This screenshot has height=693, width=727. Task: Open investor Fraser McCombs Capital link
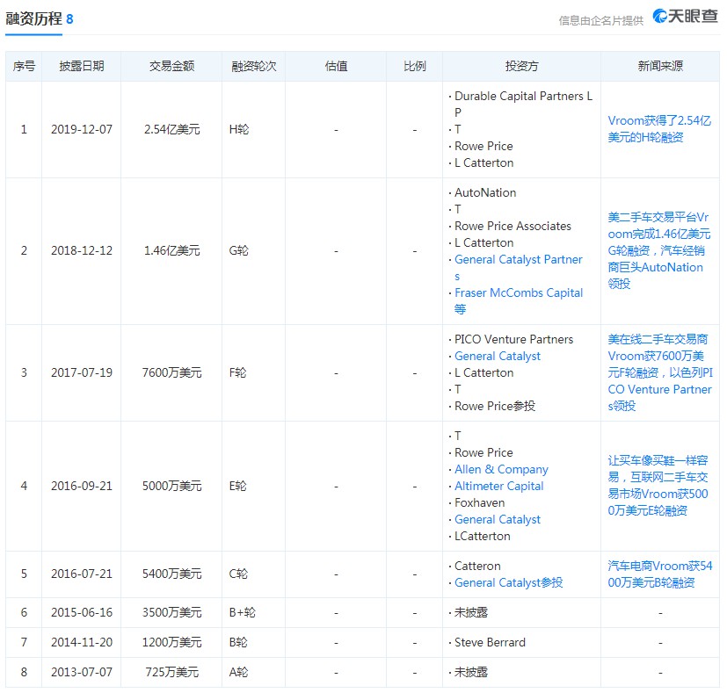[x=519, y=301]
